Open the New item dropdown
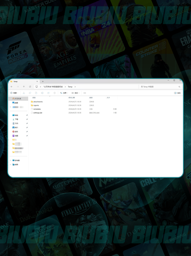This screenshot has width=191, height=256. [x=14, y=93]
